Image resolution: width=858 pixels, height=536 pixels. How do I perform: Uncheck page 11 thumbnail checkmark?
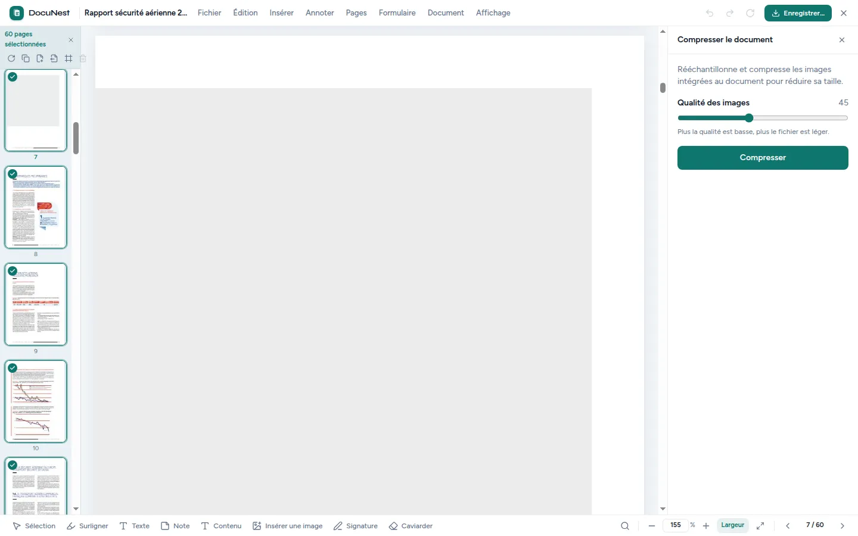tap(13, 465)
